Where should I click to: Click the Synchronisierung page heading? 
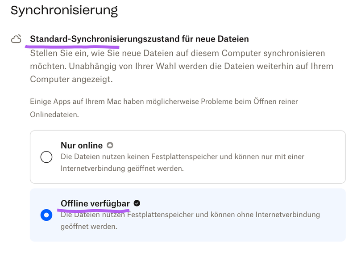(x=64, y=10)
